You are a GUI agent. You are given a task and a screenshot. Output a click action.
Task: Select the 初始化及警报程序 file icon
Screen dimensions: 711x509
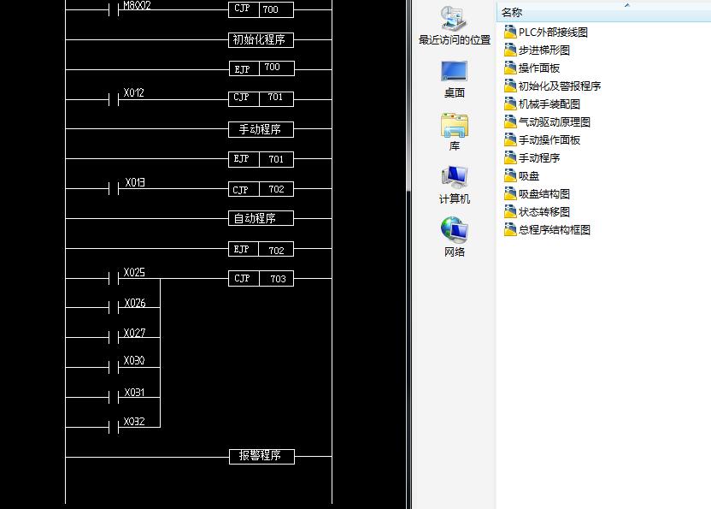tap(510, 86)
